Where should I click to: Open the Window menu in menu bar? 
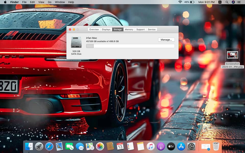pos(60,2)
